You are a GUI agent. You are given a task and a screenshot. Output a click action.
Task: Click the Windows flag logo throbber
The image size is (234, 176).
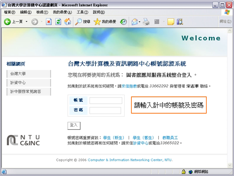[x=227, y=12]
